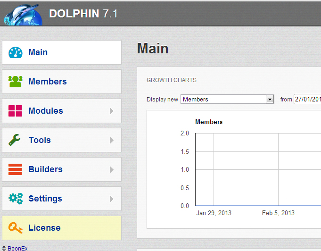The height and width of the screenshot is (251, 321).
Task: Click the orange License key icon
Action: [x=16, y=228]
